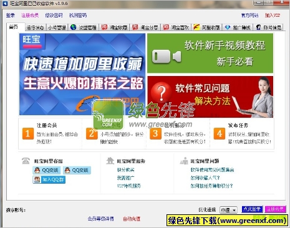The image size is (290, 228).
Task: Select the 阿里收藏 tab
Action: (x=207, y=27)
